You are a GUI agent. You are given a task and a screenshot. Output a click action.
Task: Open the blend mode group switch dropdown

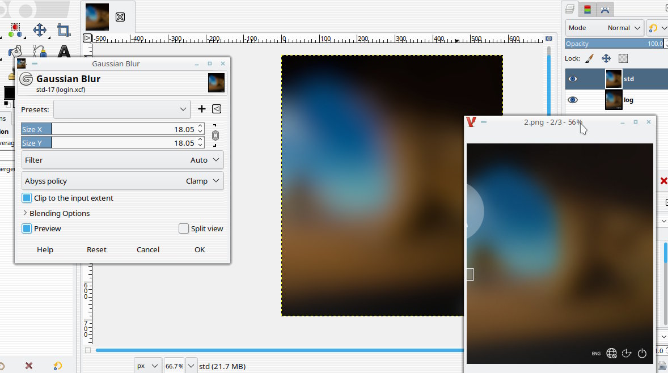pyautogui.click(x=657, y=28)
